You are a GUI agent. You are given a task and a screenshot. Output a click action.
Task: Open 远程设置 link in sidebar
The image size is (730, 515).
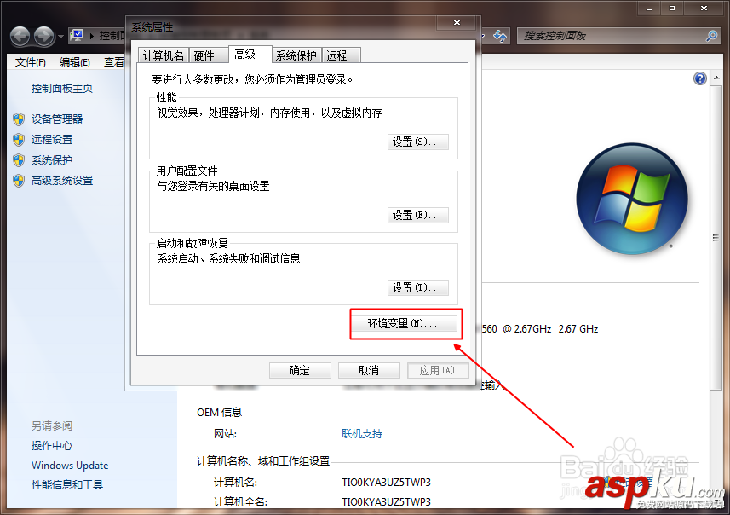click(x=52, y=139)
